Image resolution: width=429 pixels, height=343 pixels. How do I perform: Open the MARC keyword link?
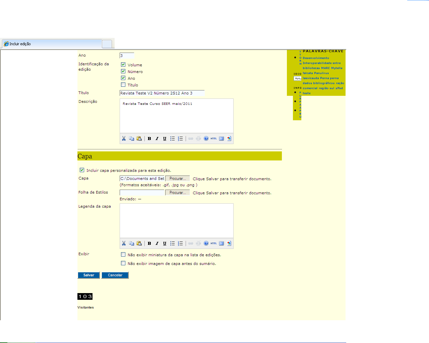click(325, 68)
